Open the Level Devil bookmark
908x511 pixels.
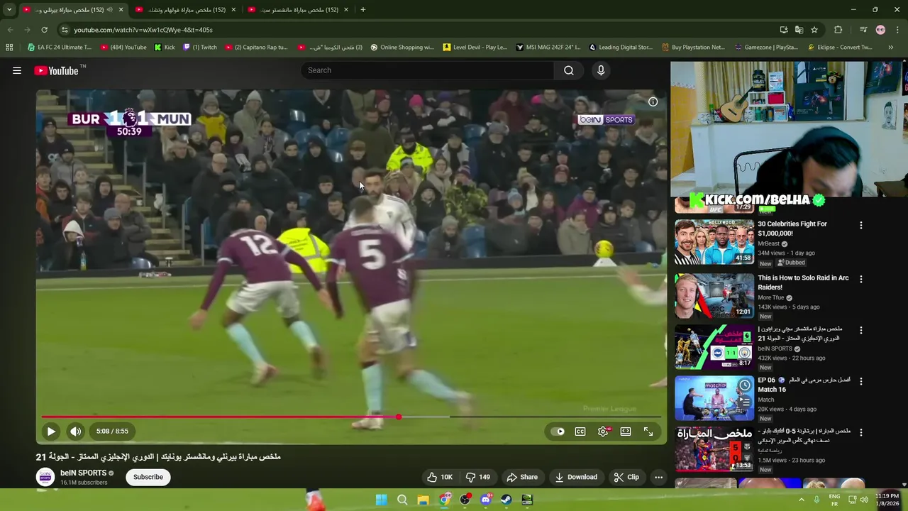point(475,48)
